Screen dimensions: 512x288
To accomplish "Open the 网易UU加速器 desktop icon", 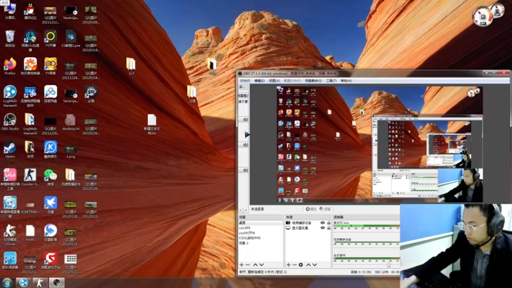I will [30, 40].
